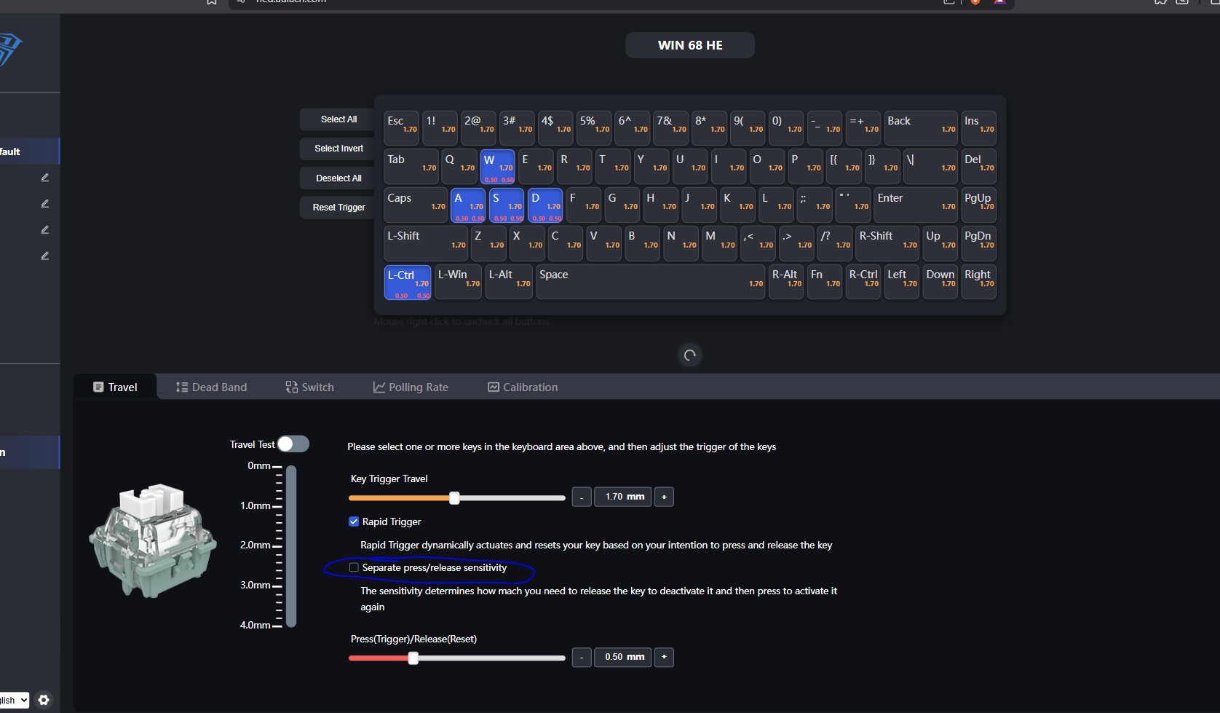
Task: Deselect the highlighted A key
Action: 468,205
